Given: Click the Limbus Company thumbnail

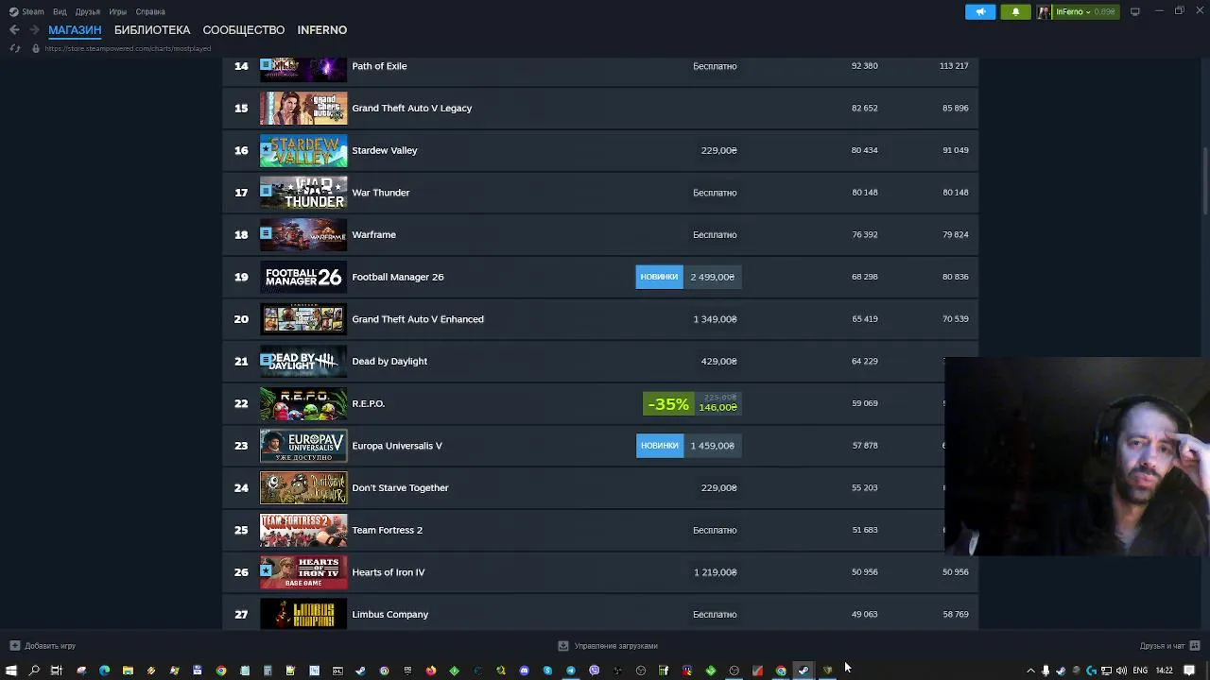Looking at the screenshot, I should tap(303, 615).
